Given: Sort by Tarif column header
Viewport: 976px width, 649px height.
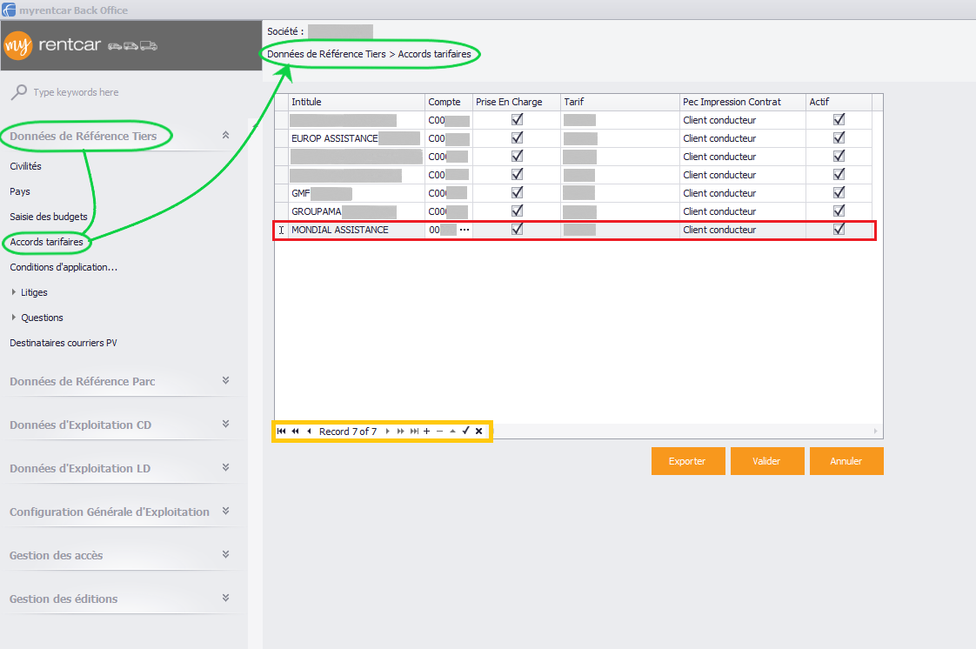Looking at the screenshot, I should click(619, 102).
